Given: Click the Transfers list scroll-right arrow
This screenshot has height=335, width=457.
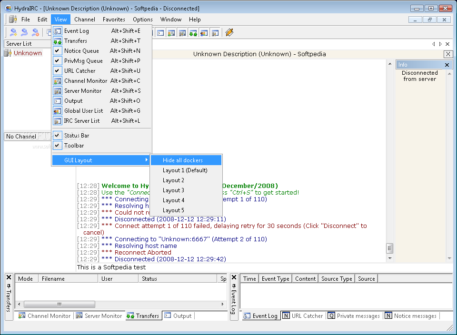Looking at the screenshot, I should 222,304.
